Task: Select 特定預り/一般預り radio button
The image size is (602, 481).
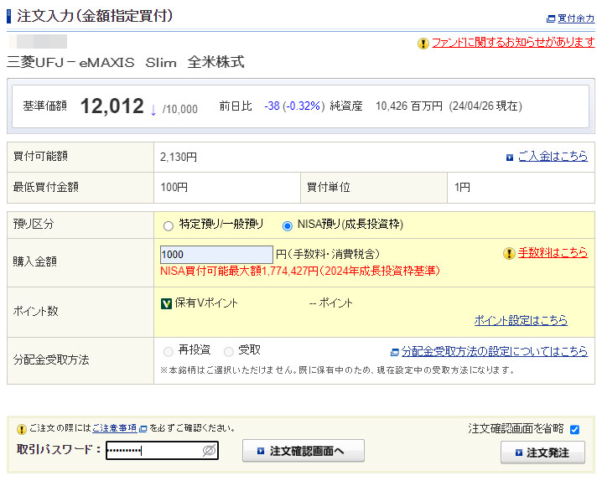Action: (x=169, y=225)
